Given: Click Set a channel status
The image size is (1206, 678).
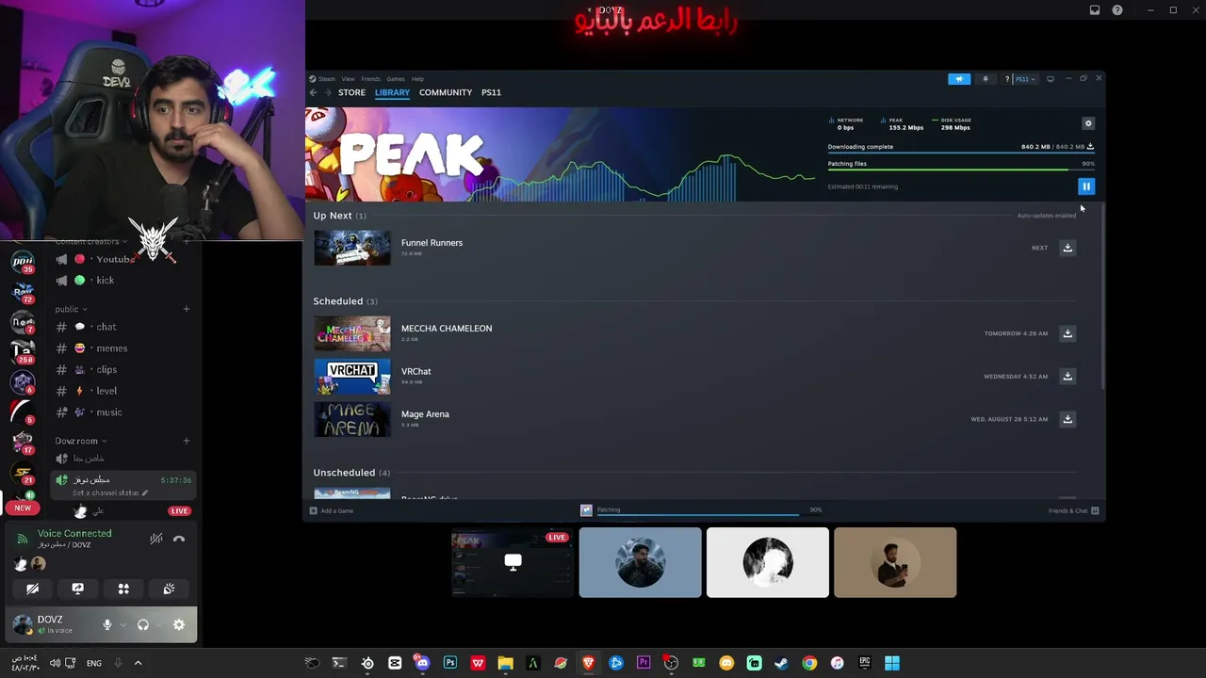Looking at the screenshot, I should [x=110, y=492].
